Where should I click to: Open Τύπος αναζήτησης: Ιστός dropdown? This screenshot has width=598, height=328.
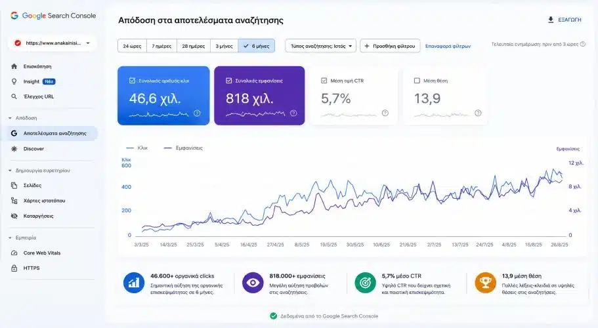point(321,46)
